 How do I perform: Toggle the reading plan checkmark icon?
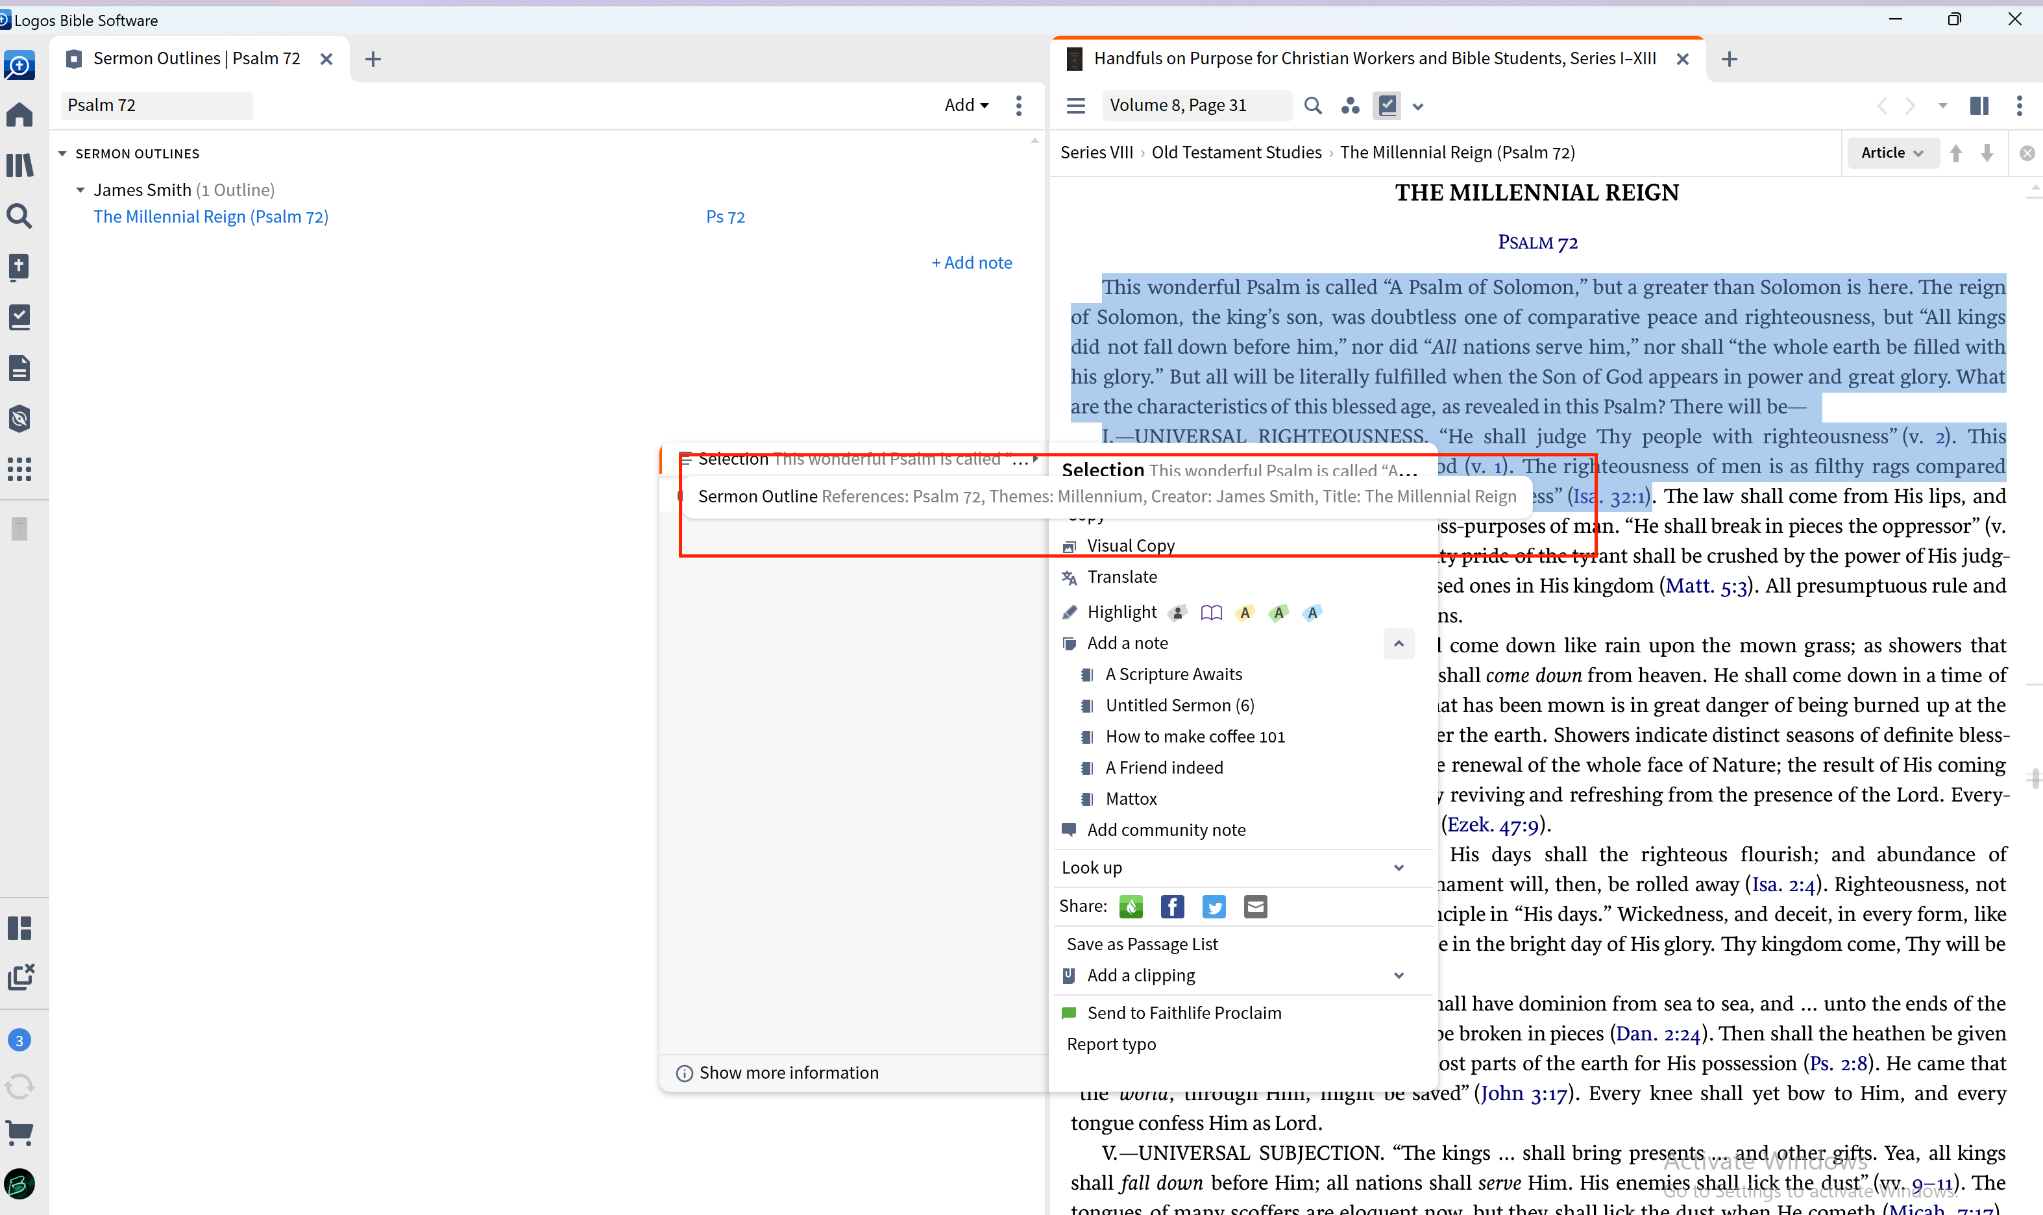click(x=1388, y=106)
